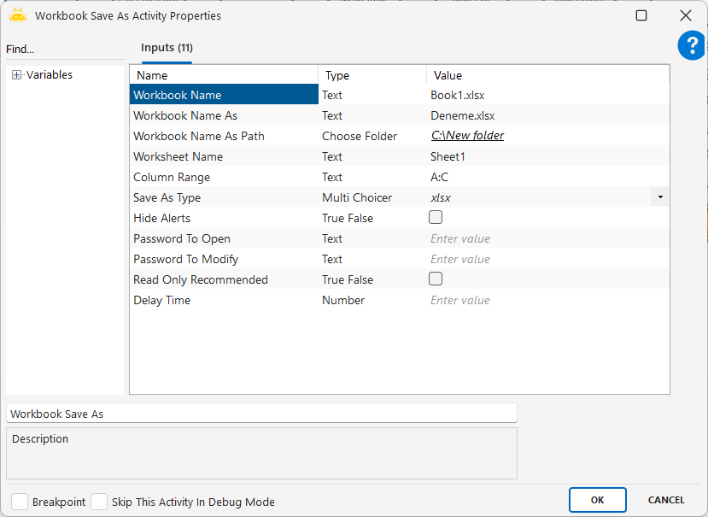Click the robot app icon in title bar
708x517 pixels.
[18, 15]
